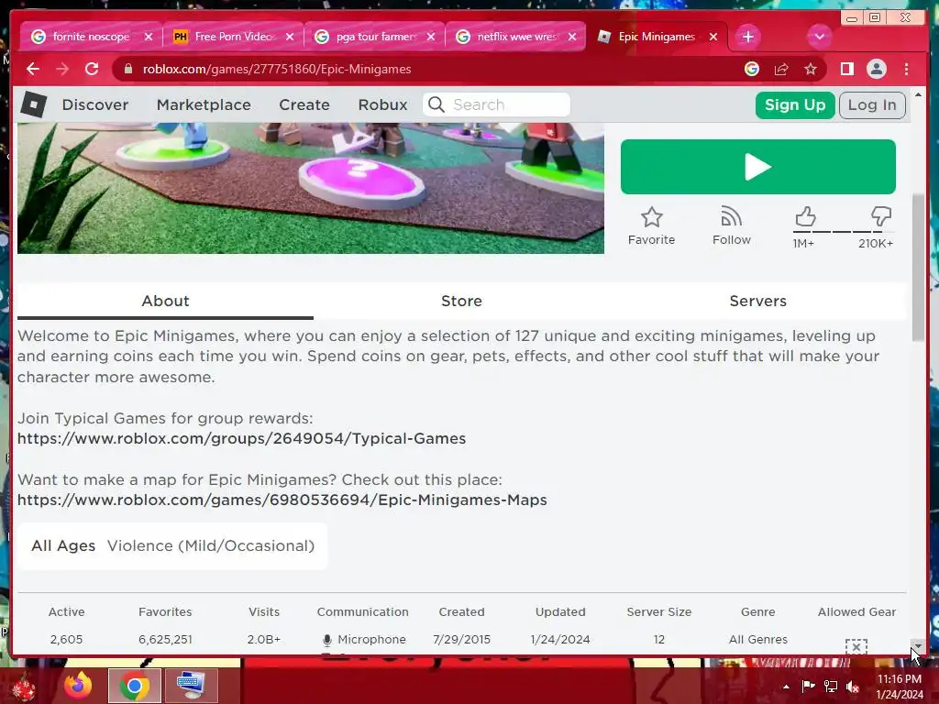Open the Typical-Games group link
The width and height of the screenshot is (939, 704).
point(241,439)
